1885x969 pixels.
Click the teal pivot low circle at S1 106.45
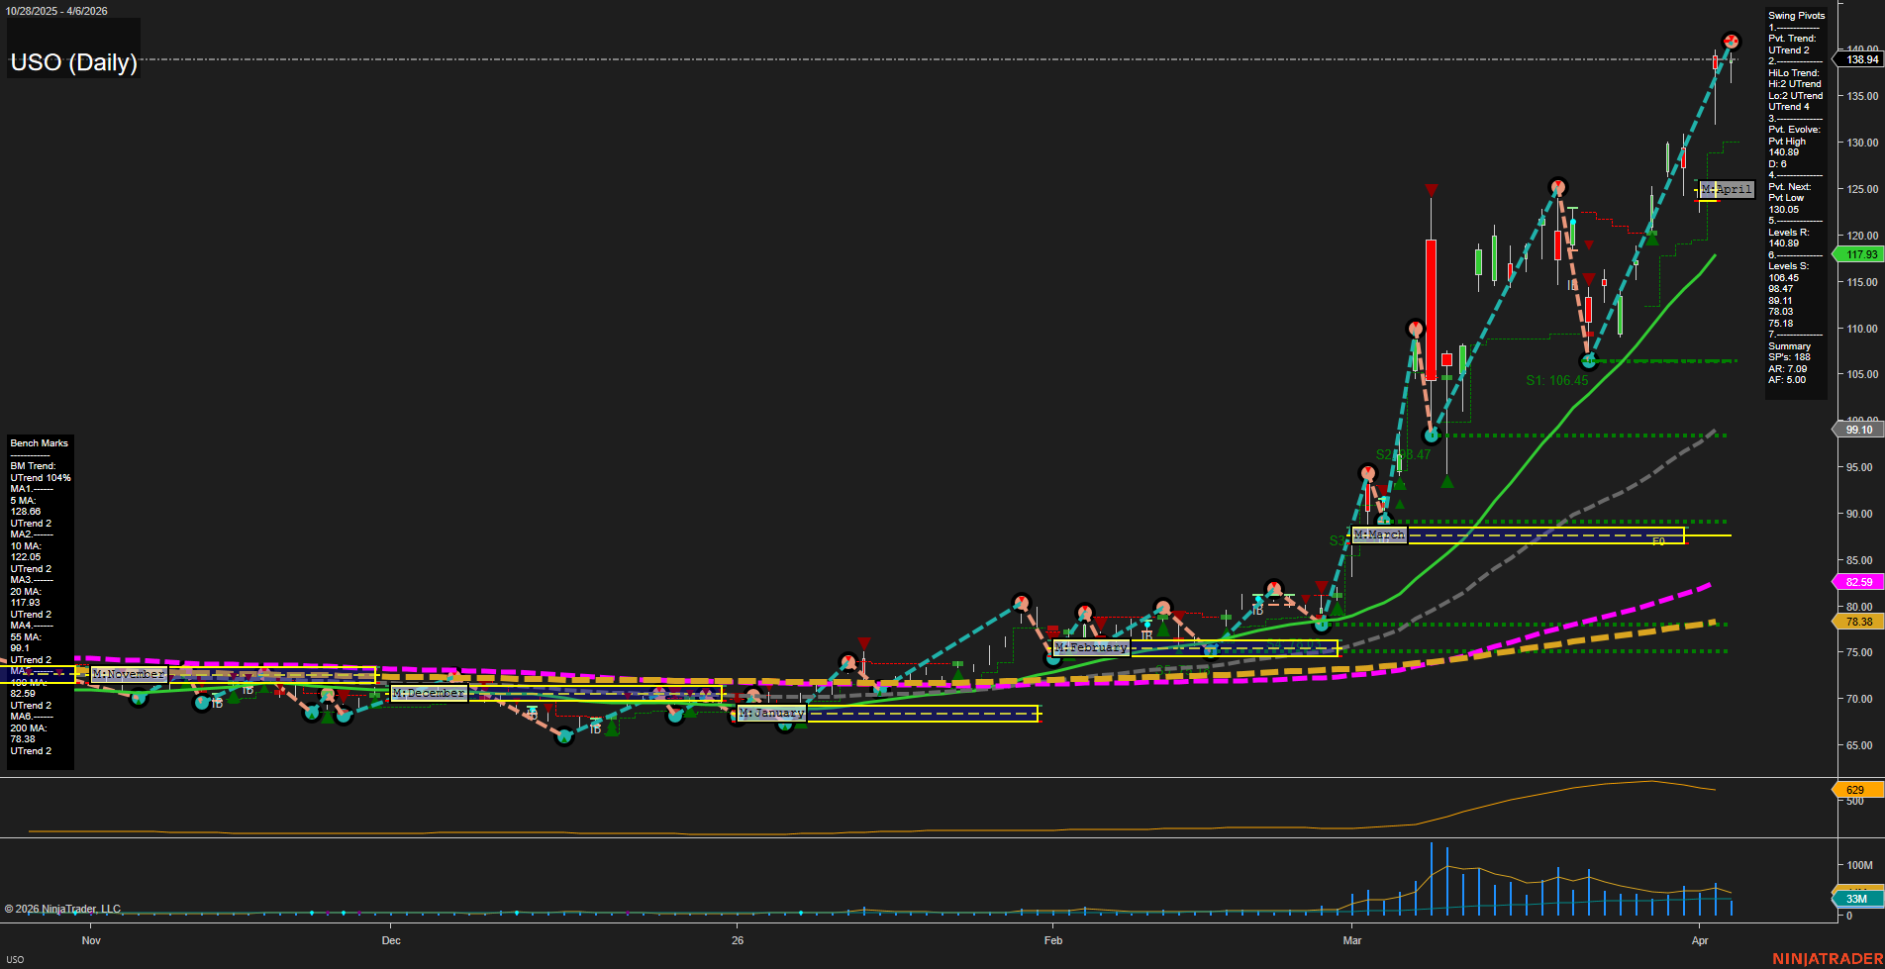(x=1589, y=361)
